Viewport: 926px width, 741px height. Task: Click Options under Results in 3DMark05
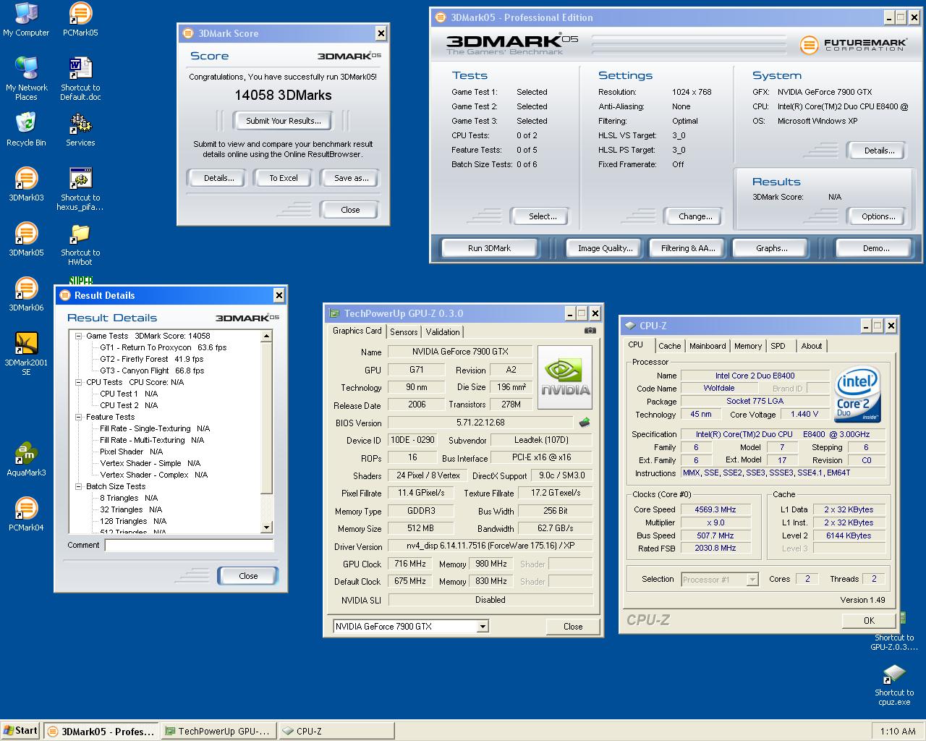878,216
